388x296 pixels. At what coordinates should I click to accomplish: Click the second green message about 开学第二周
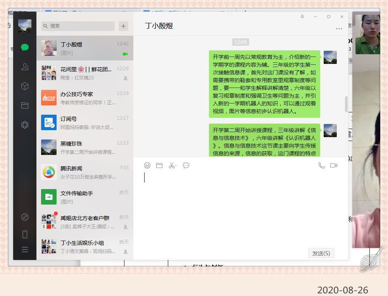tap(264, 140)
